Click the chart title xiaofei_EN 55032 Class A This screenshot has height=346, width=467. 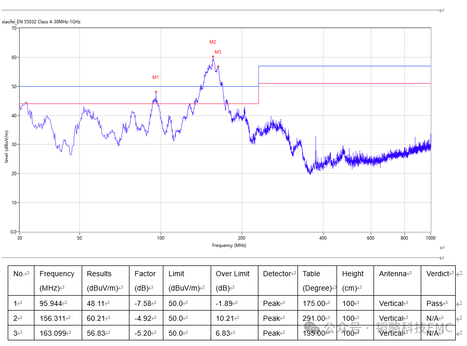point(41,22)
